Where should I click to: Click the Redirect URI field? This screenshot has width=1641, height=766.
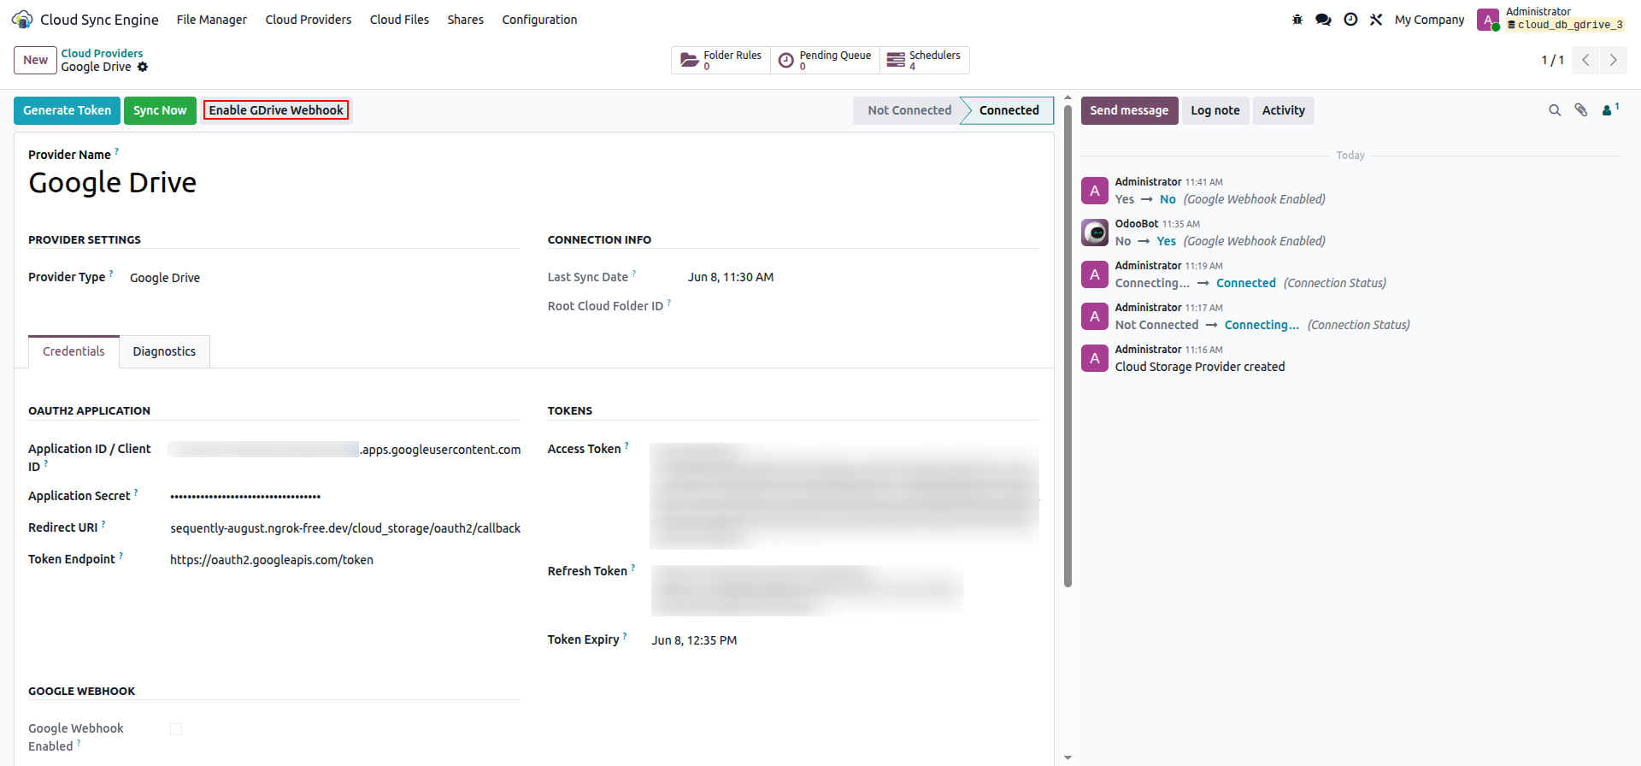[x=344, y=528]
